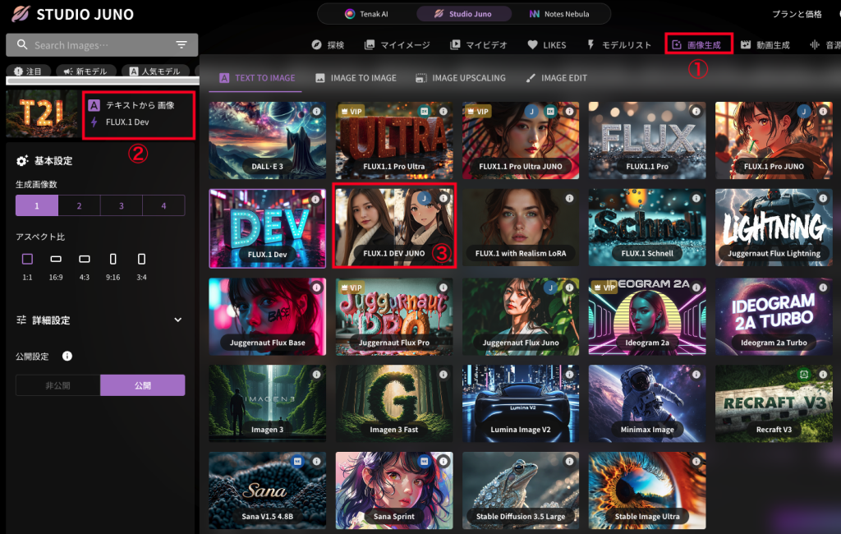Screen dimensions: 841x534
Task: Open info icon on Juggernaut Flux Lightning card
Action: pyautogui.click(x=823, y=198)
